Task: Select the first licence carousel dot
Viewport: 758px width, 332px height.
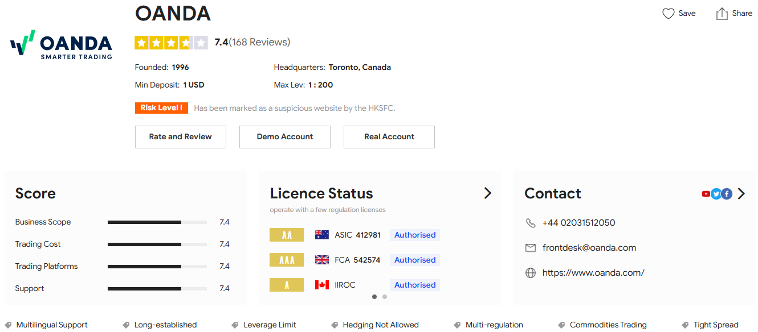Action: (374, 297)
